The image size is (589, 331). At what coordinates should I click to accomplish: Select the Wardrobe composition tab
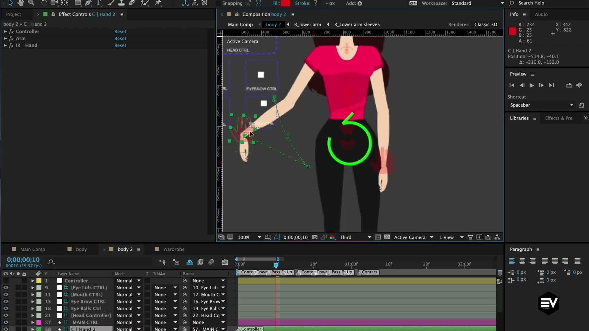pyautogui.click(x=173, y=249)
